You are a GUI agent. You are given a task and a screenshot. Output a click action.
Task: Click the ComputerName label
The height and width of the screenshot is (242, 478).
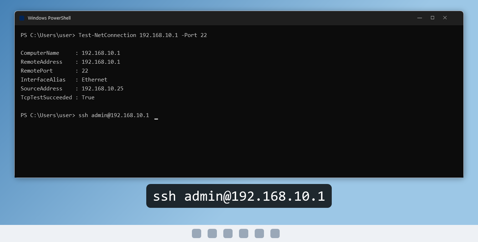pyautogui.click(x=40, y=53)
